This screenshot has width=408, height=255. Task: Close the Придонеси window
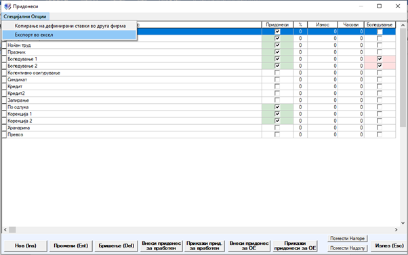(398, 6)
